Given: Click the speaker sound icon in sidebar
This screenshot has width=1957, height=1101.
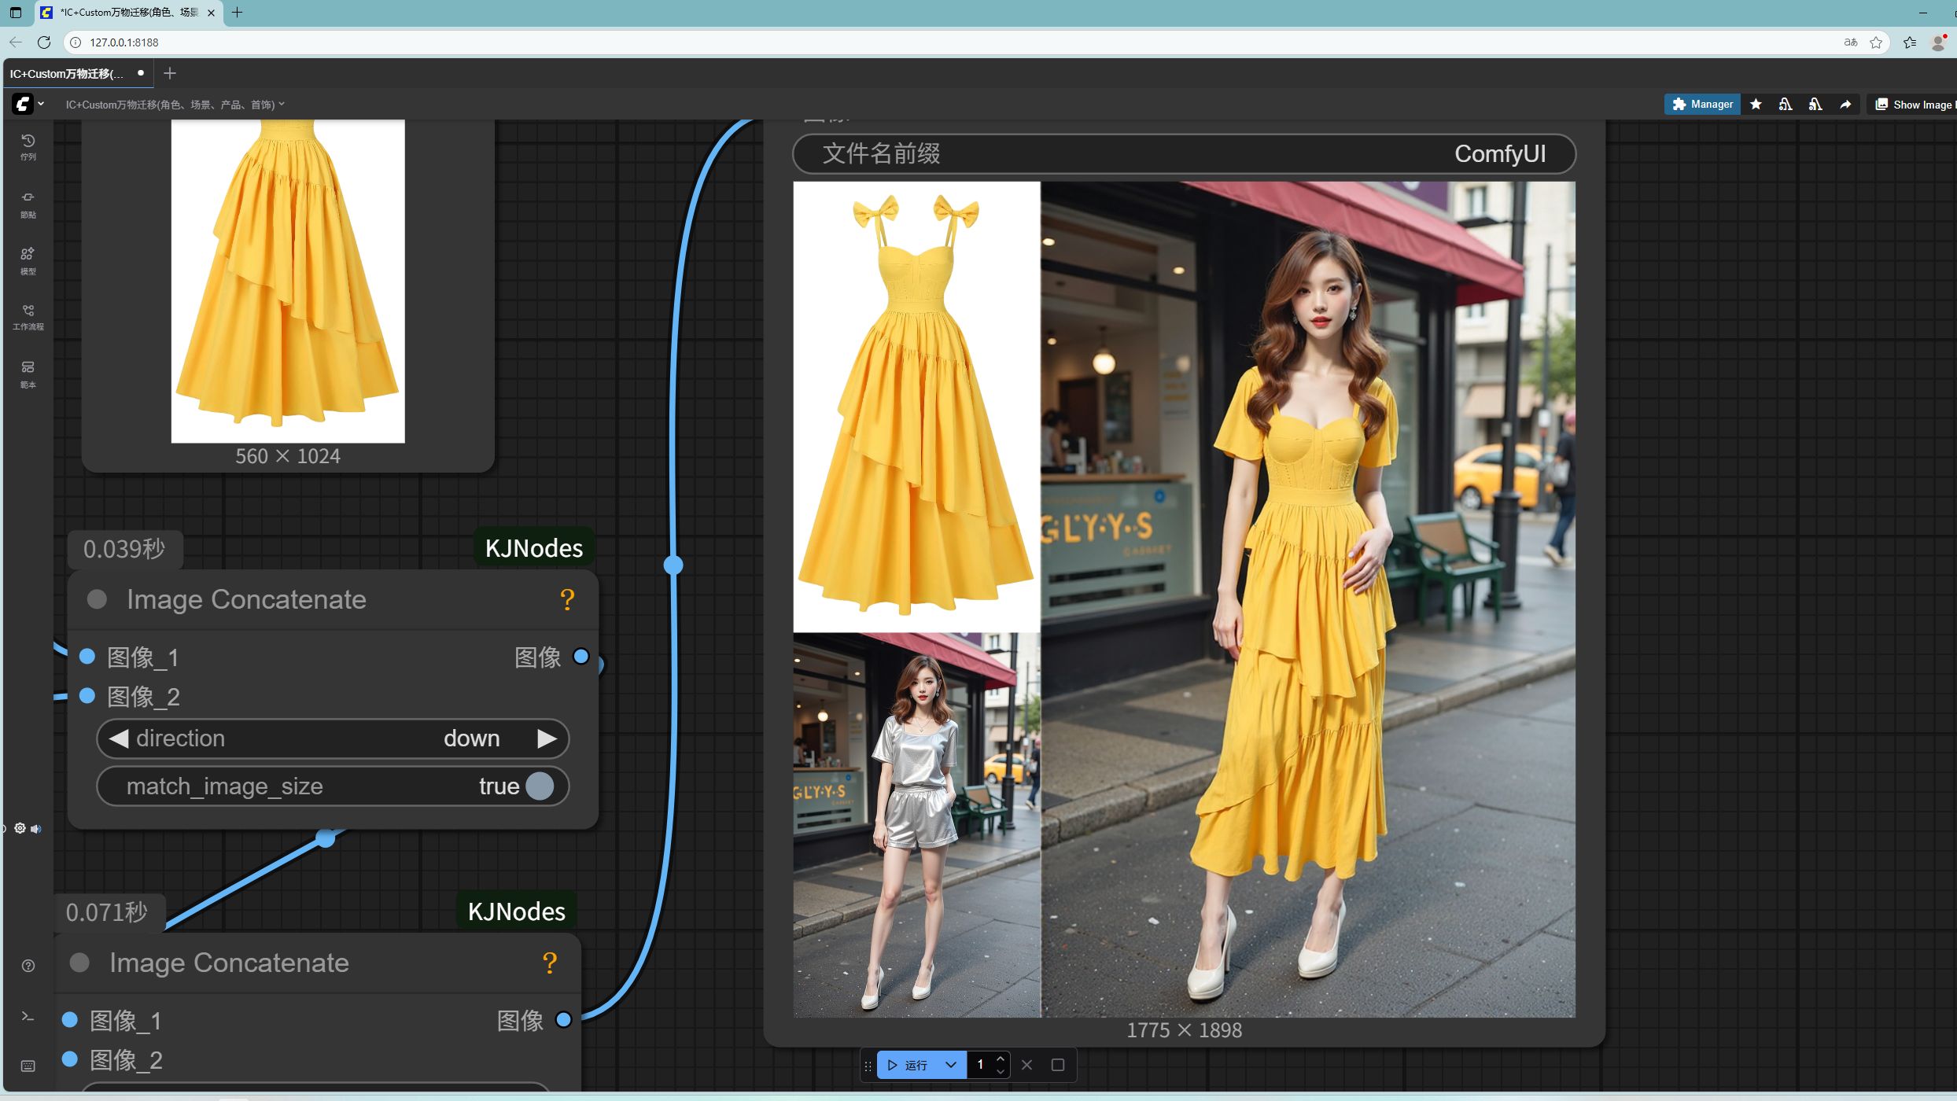Looking at the screenshot, I should coord(36,829).
